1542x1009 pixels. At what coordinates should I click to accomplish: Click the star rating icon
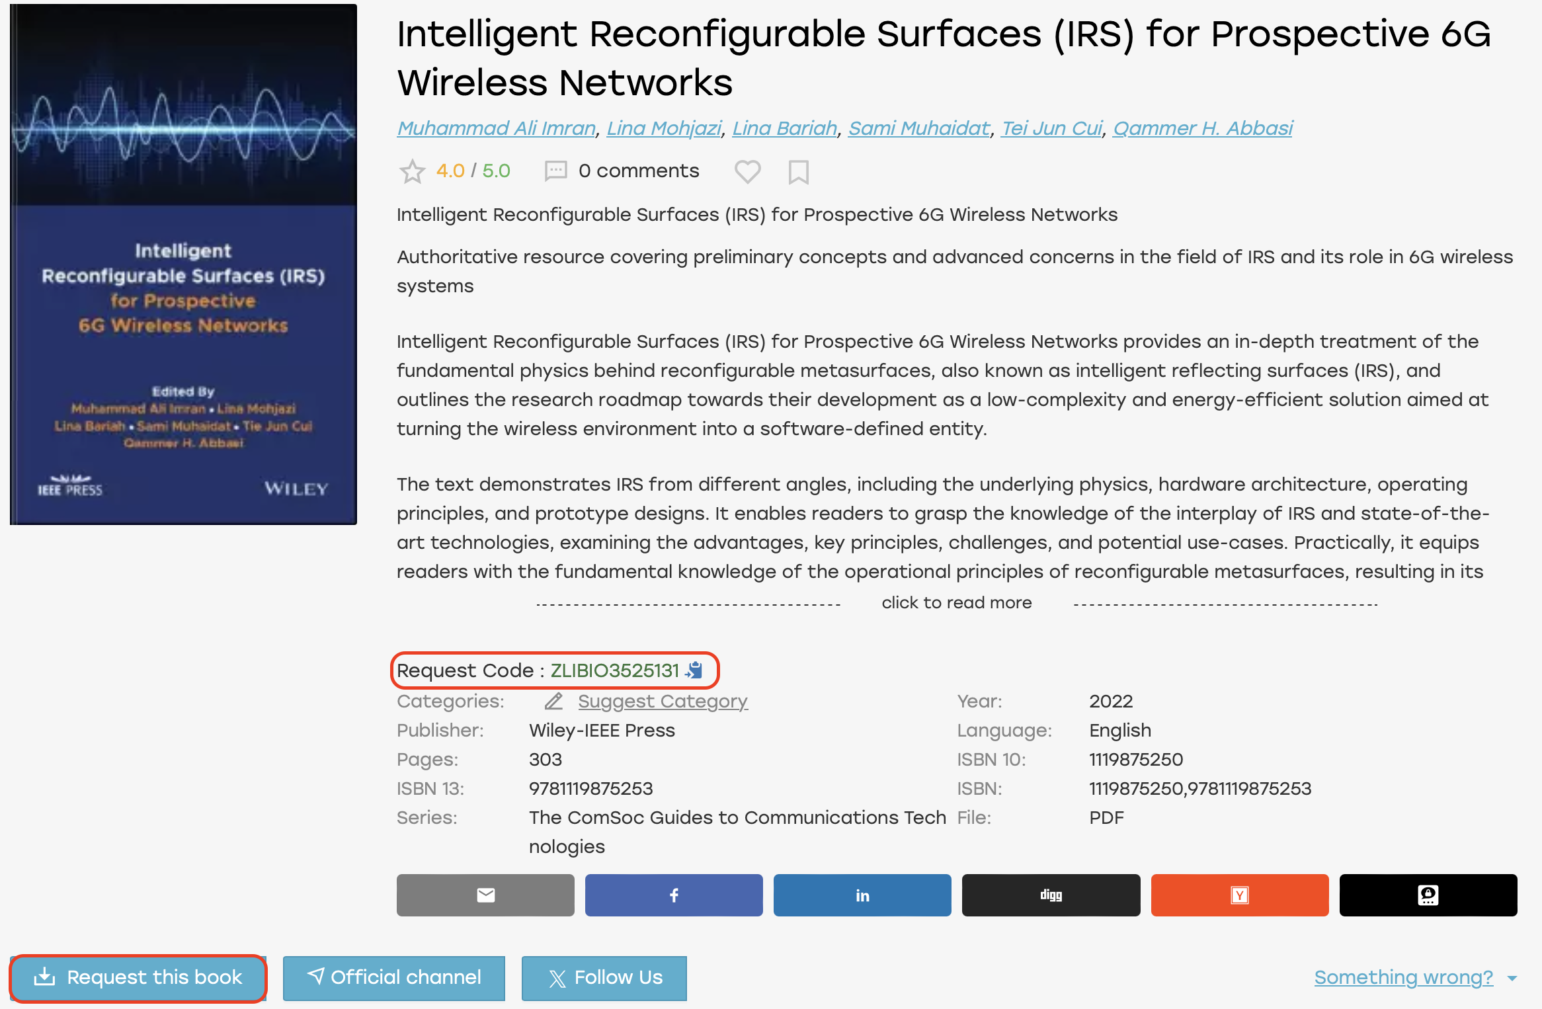click(412, 171)
